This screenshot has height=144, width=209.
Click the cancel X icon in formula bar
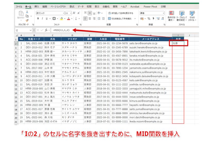pyautogui.click(x=38, y=30)
